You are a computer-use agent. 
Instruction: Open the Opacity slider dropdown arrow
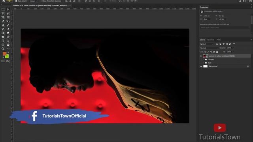tap(233, 48)
